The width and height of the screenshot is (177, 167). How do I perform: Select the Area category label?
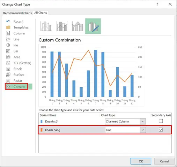(x=17, y=57)
